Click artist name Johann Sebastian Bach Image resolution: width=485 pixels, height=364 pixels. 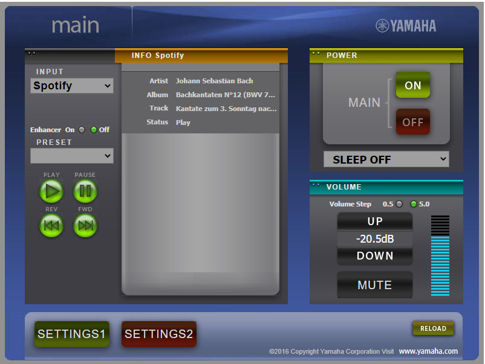[214, 81]
